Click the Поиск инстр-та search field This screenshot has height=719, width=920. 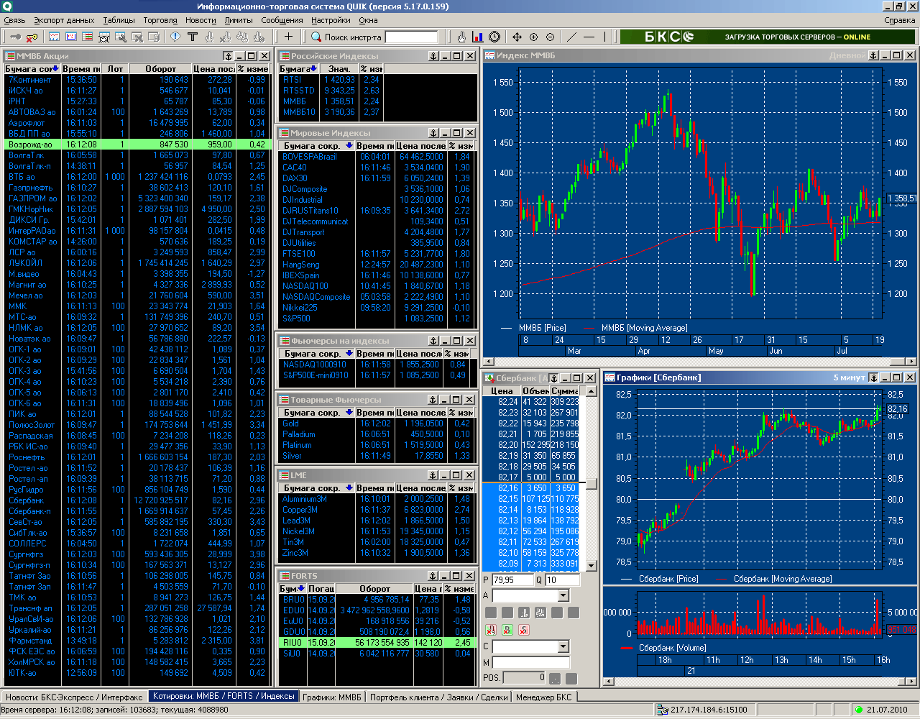click(411, 37)
